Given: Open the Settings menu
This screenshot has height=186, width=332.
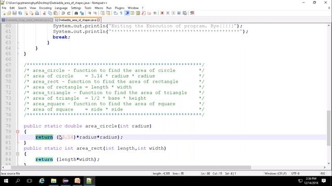Looking at the screenshot, I should [76, 8].
